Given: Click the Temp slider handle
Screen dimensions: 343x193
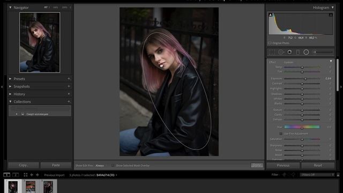Looking at the screenshot, I should pyautogui.click(x=302, y=67).
